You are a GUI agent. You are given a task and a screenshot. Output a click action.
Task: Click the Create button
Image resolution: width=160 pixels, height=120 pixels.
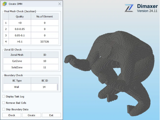click(x=31, y=115)
